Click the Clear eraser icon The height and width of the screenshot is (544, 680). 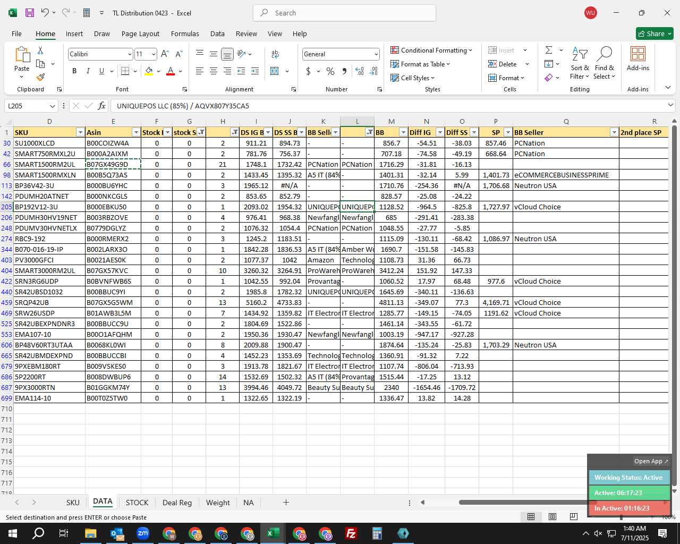(x=549, y=78)
